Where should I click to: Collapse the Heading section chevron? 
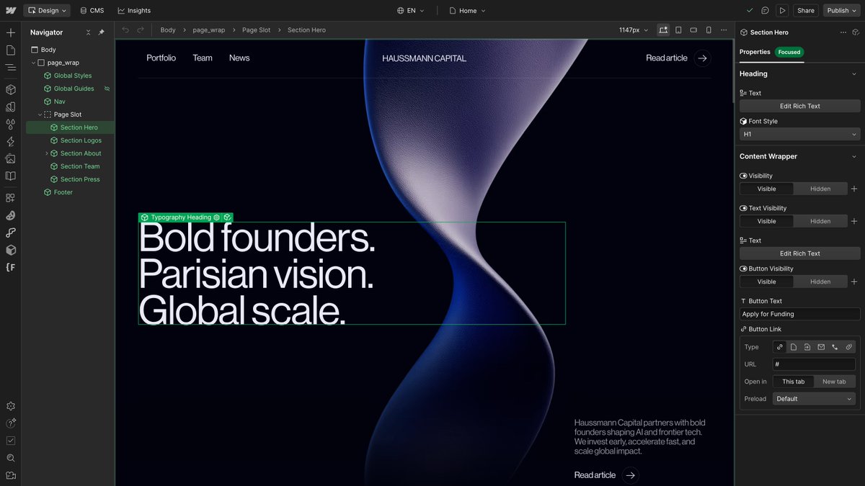point(854,74)
